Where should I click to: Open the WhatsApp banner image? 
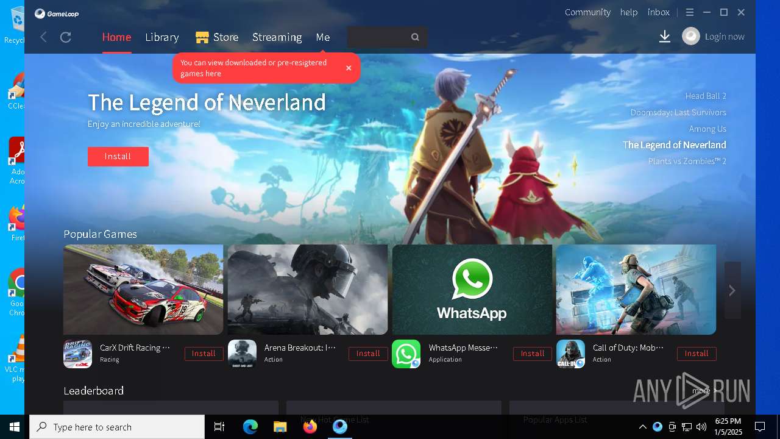472,290
